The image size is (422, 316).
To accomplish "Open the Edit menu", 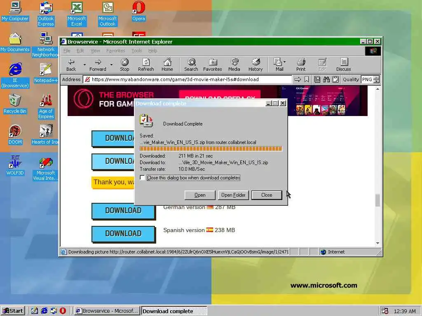I will tap(80, 51).
